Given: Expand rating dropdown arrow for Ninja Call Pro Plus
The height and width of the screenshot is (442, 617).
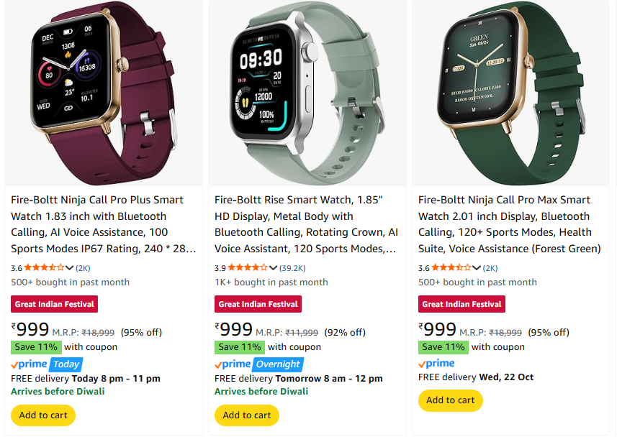Looking at the screenshot, I should tap(70, 268).
